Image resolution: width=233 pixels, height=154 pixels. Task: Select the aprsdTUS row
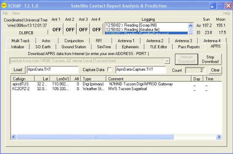coord(116,84)
